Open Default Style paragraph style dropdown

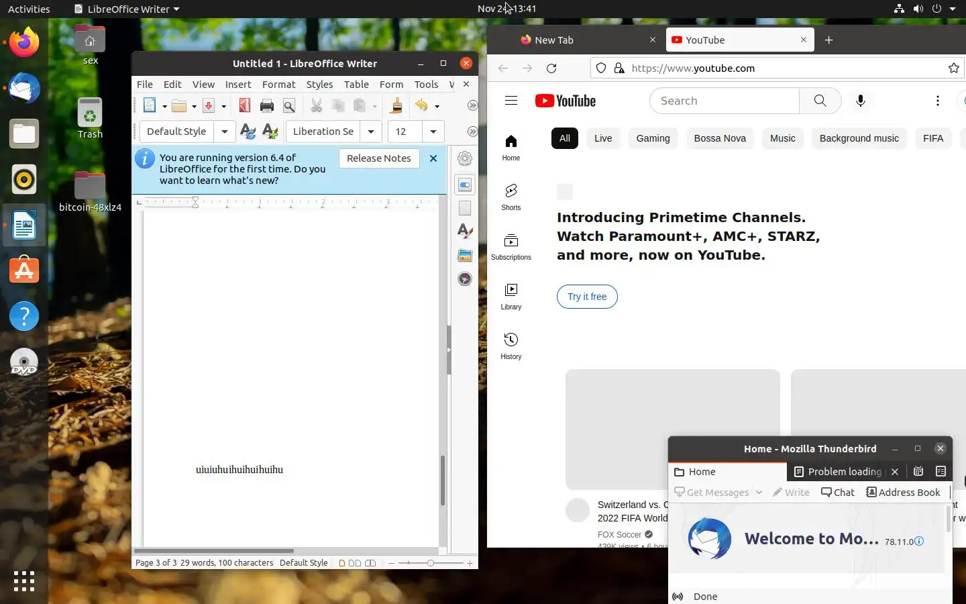click(225, 132)
